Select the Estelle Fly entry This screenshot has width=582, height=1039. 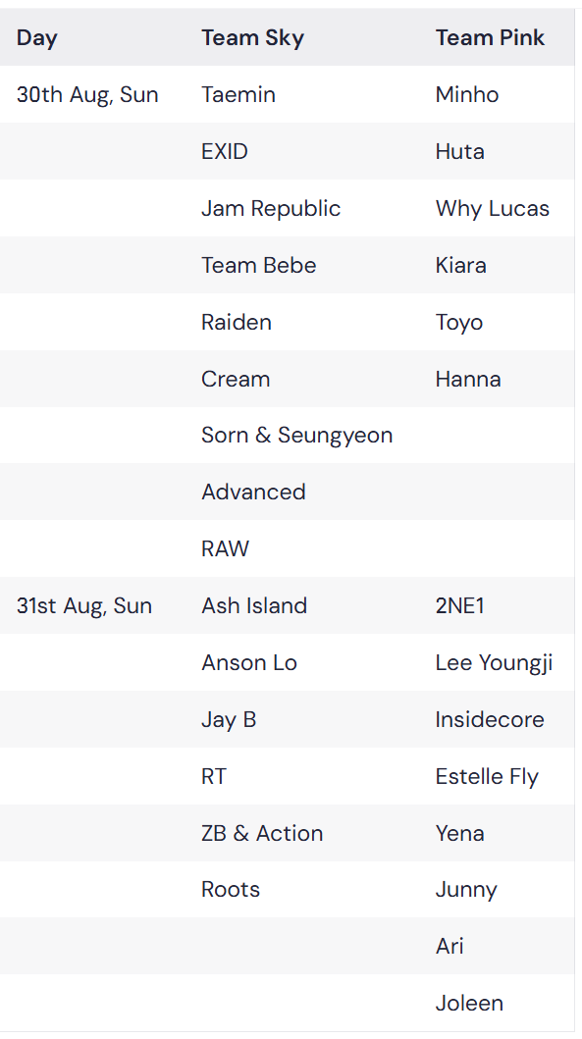487,777
